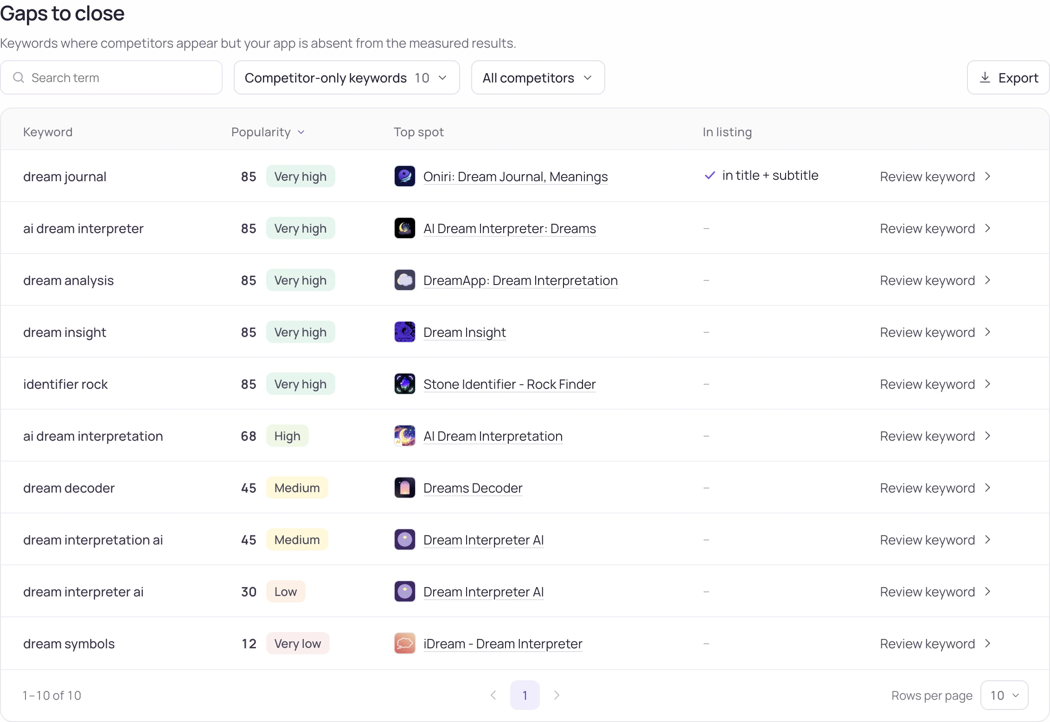Click the dream analysis keyword cell
The image size is (1050, 722).
click(x=68, y=280)
